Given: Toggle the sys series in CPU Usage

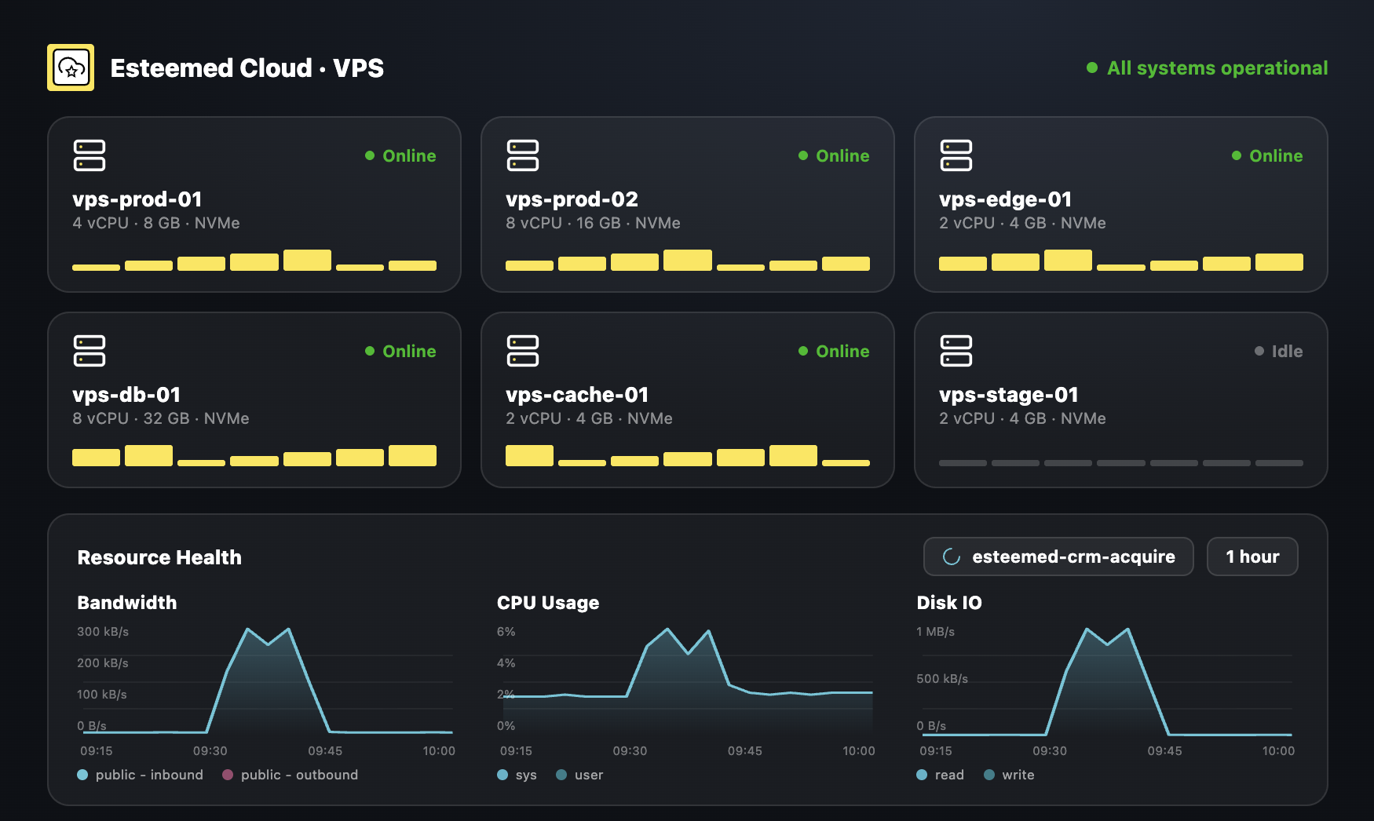Looking at the screenshot, I should click(x=517, y=775).
